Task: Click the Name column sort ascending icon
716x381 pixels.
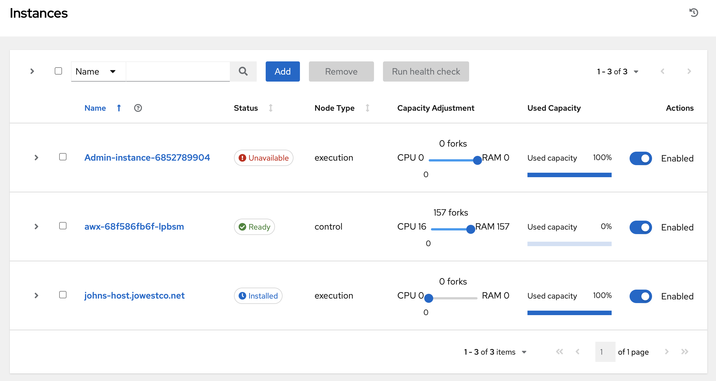Action: [119, 108]
